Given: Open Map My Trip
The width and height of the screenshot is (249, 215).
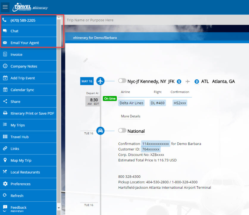Looking at the screenshot, I should click(28, 160).
